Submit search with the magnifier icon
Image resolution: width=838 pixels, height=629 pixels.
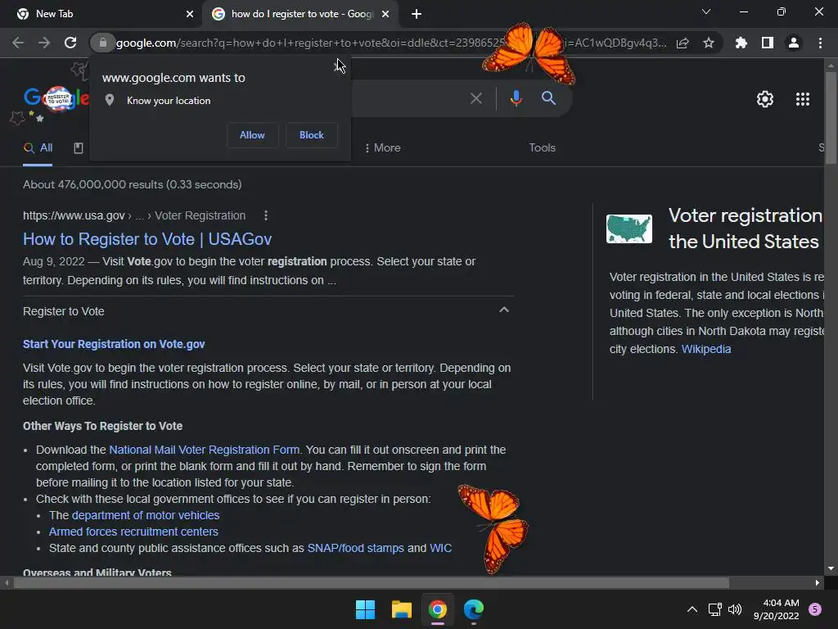click(548, 98)
